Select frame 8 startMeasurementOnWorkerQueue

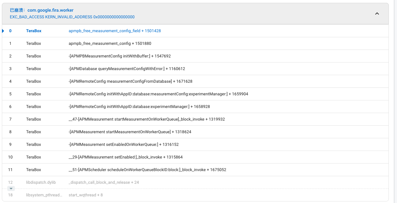point(130,132)
